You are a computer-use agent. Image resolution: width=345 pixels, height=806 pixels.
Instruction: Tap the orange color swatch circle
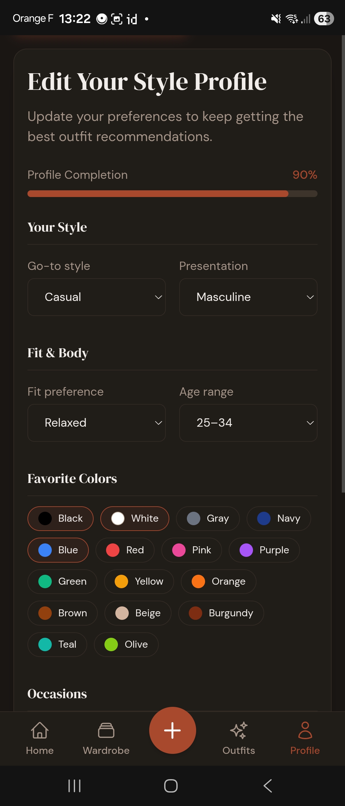198,581
